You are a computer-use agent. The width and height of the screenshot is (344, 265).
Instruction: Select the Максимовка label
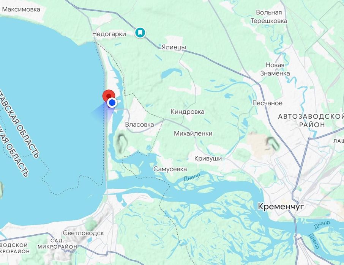pos(21,9)
